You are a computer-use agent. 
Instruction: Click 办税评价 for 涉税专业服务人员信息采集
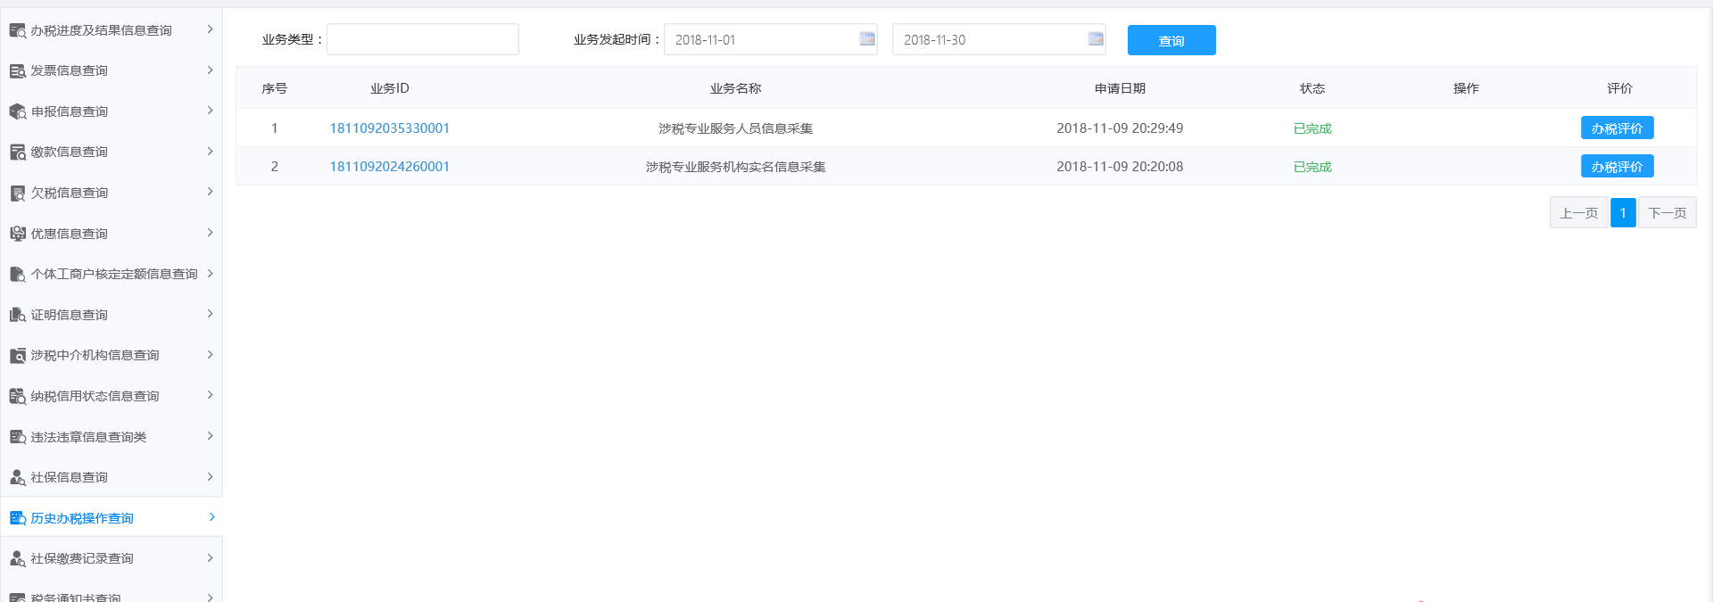coord(1617,128)
